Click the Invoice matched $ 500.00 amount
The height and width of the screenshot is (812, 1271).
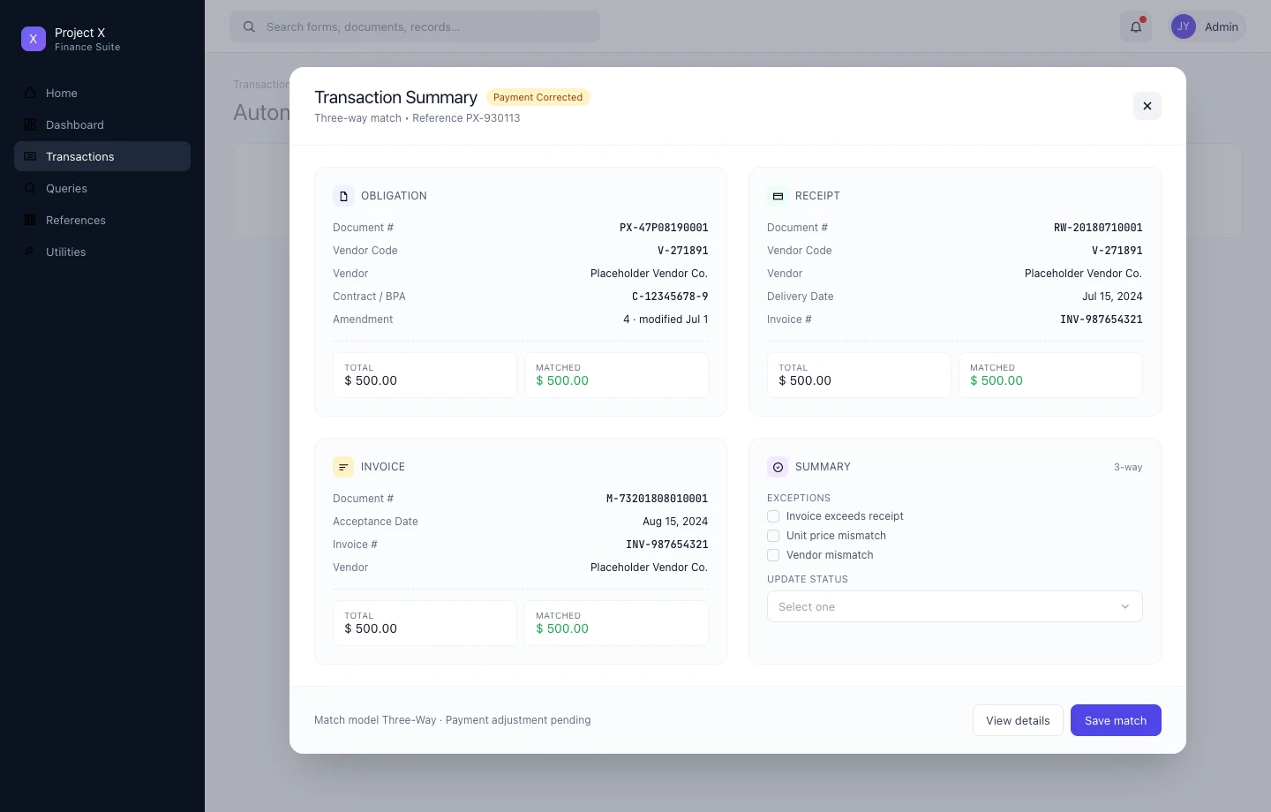tap(562, 628)
